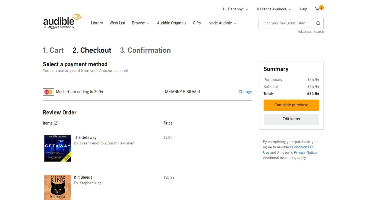This screenshot has width=369, height=200.
Task: Click the MasterCard card icon
Action: pyautogui.click(x=48, y=92)
